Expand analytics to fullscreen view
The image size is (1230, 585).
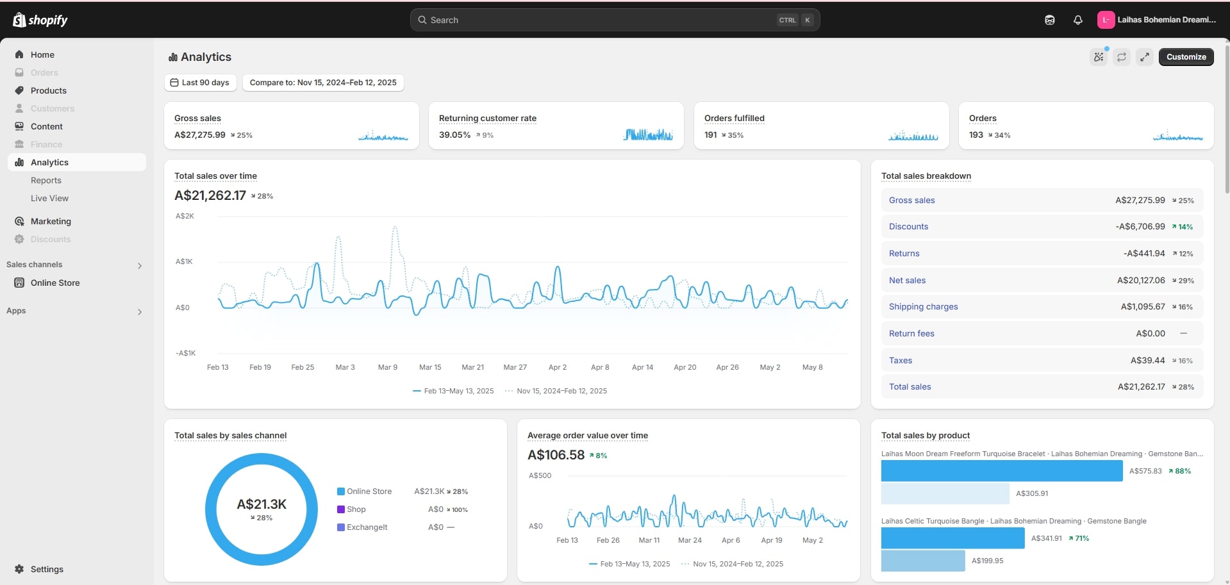[1144, 57]
